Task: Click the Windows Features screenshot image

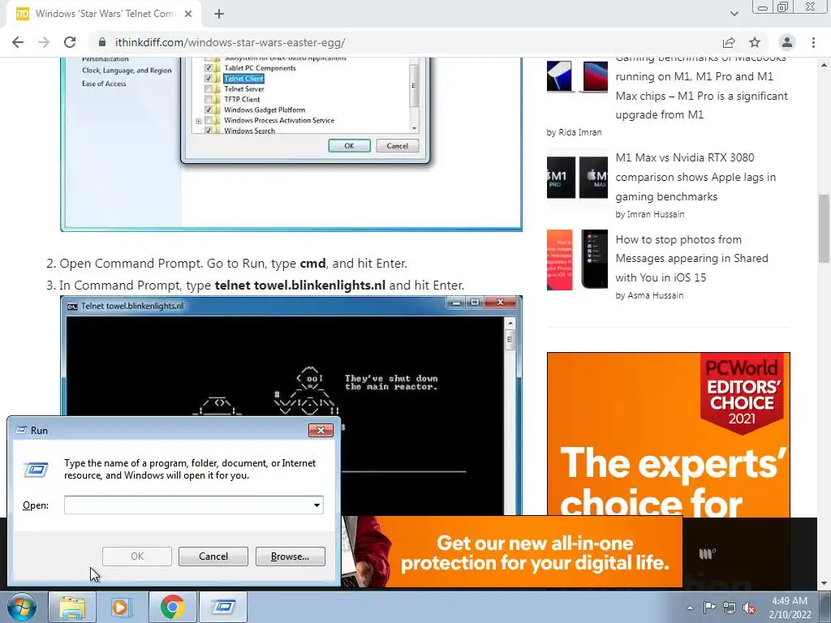Action: coord(291,144)
